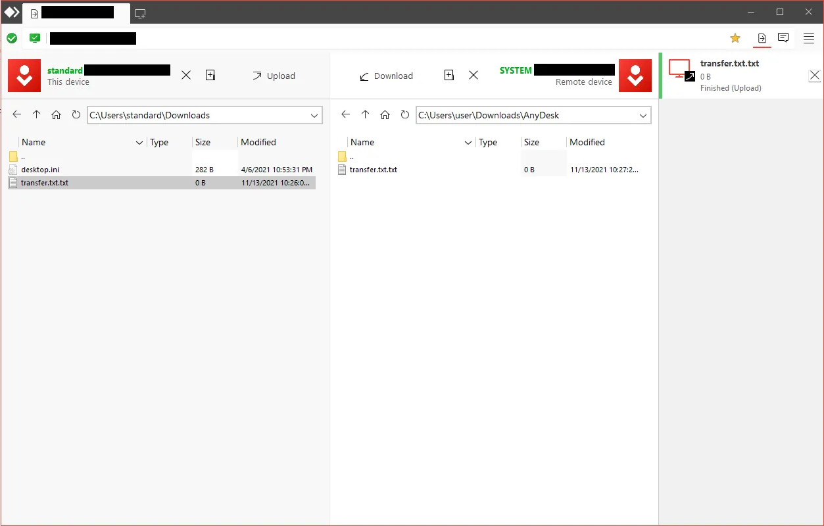Open the AnyDesk main menu
The image size is (824, 526).
pyautogui.click(x=808, y=37)
